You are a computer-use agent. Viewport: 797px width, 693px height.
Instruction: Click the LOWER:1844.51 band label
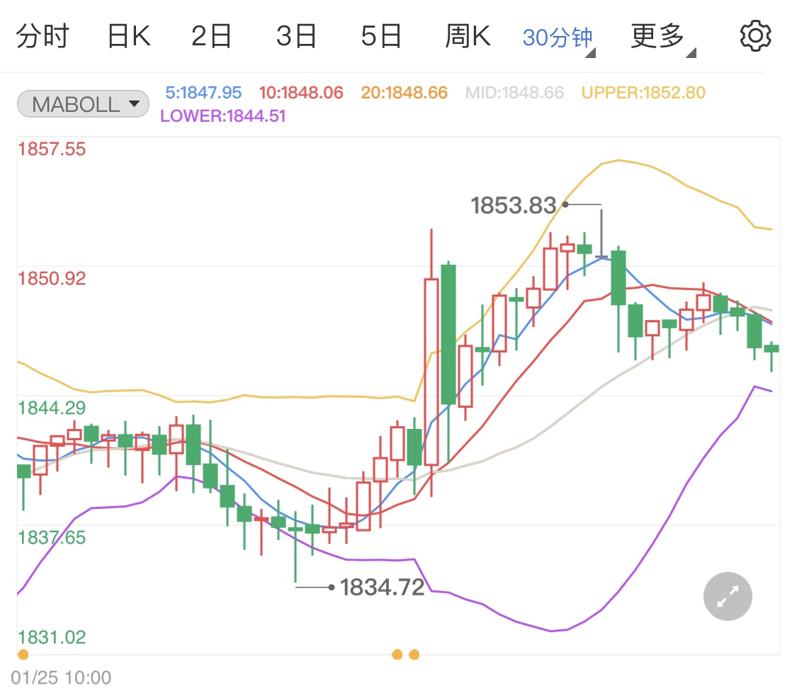(x=222, y=116)
